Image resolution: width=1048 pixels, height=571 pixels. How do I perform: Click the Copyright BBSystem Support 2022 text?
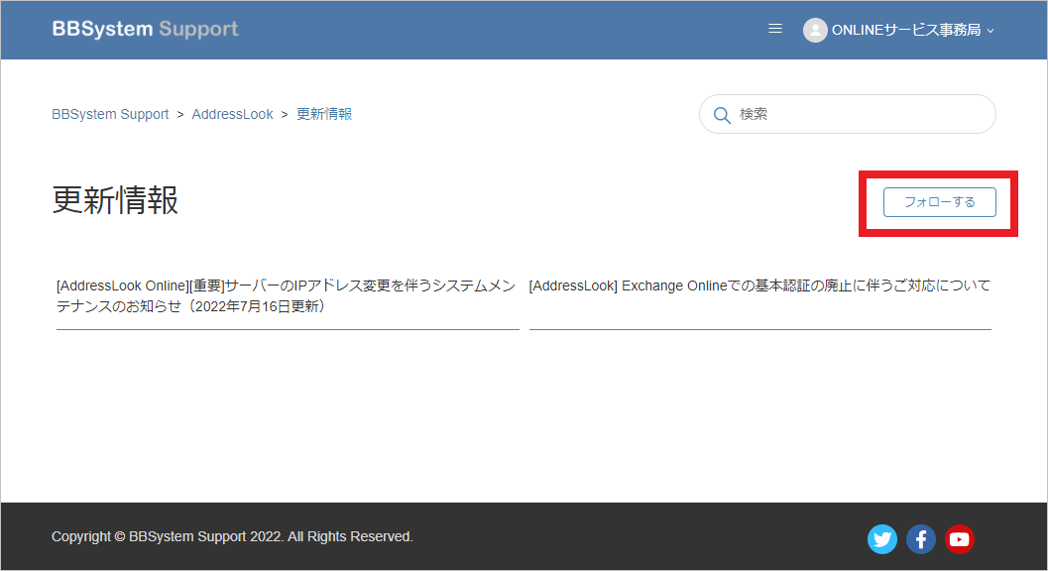pyautogui.click(x=232, y=536)
